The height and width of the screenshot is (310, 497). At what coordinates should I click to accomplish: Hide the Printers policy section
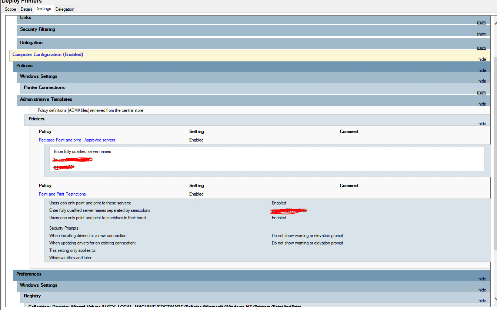click(482, 123)
